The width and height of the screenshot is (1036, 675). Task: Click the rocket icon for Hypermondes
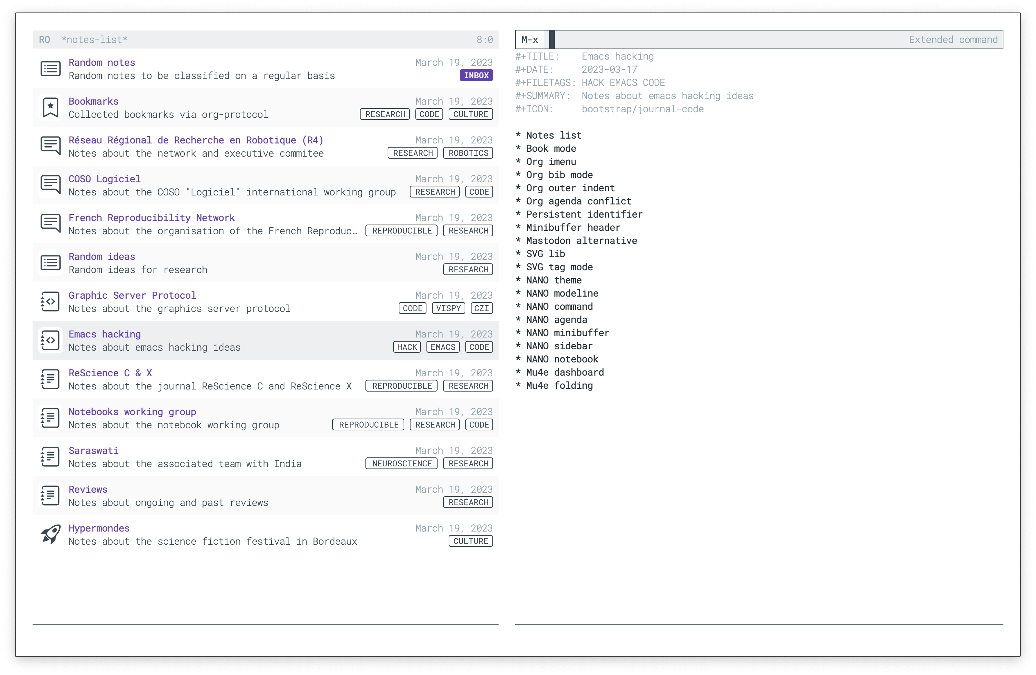coord(51,534)
